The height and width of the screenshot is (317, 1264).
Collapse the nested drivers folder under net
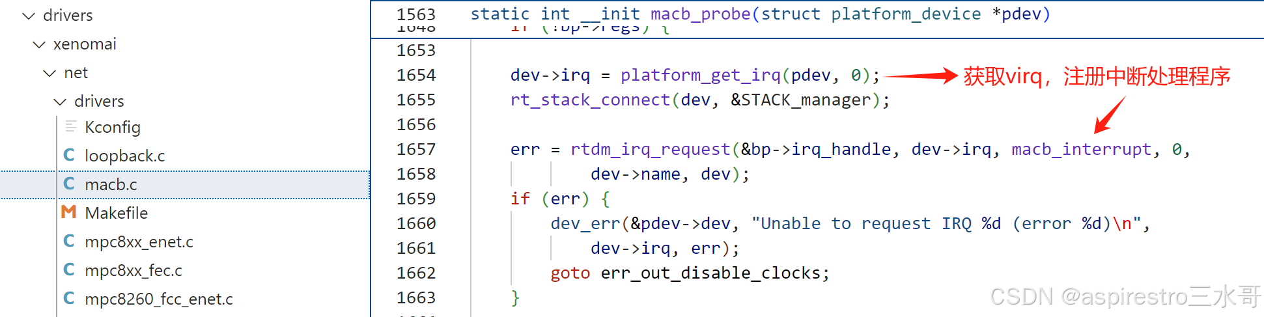[60, 102]
